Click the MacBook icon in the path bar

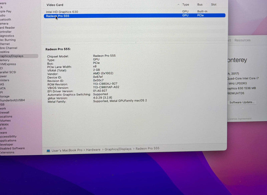coord(48,151)
